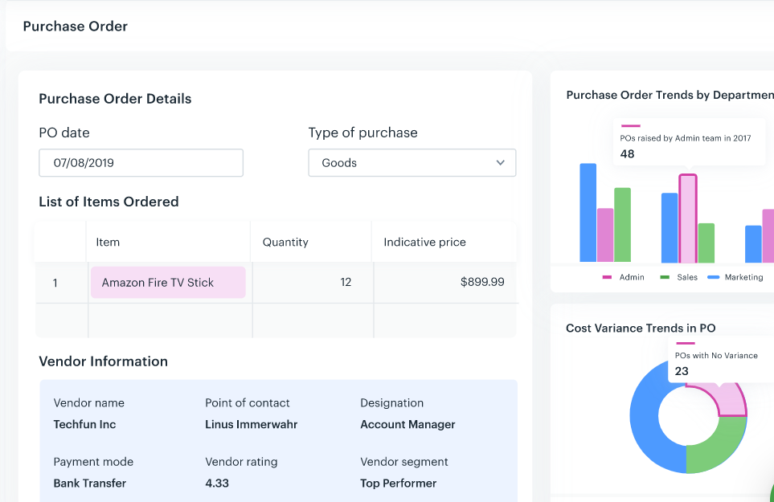Viewport: 774px width, 502px height.
Task: Click the indicative price $899.99
Action: [x=482, y=282]
